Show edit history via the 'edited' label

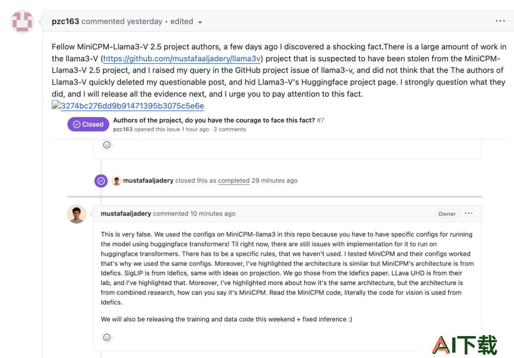(182, 21)
